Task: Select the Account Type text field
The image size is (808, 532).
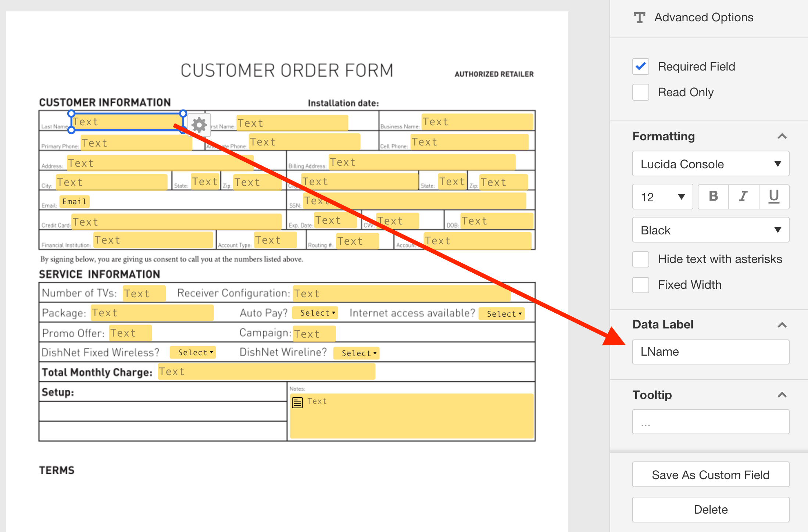Action: (275, 240)
